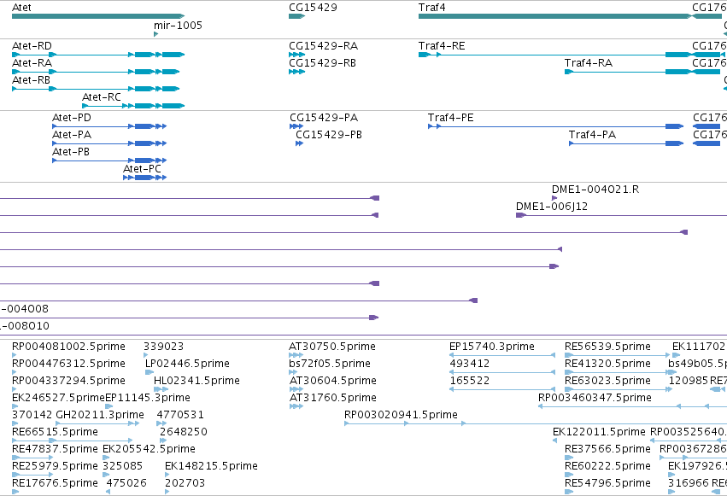Select Traf4-RA transcript
The image size is (727, 496).
point(628,72)
